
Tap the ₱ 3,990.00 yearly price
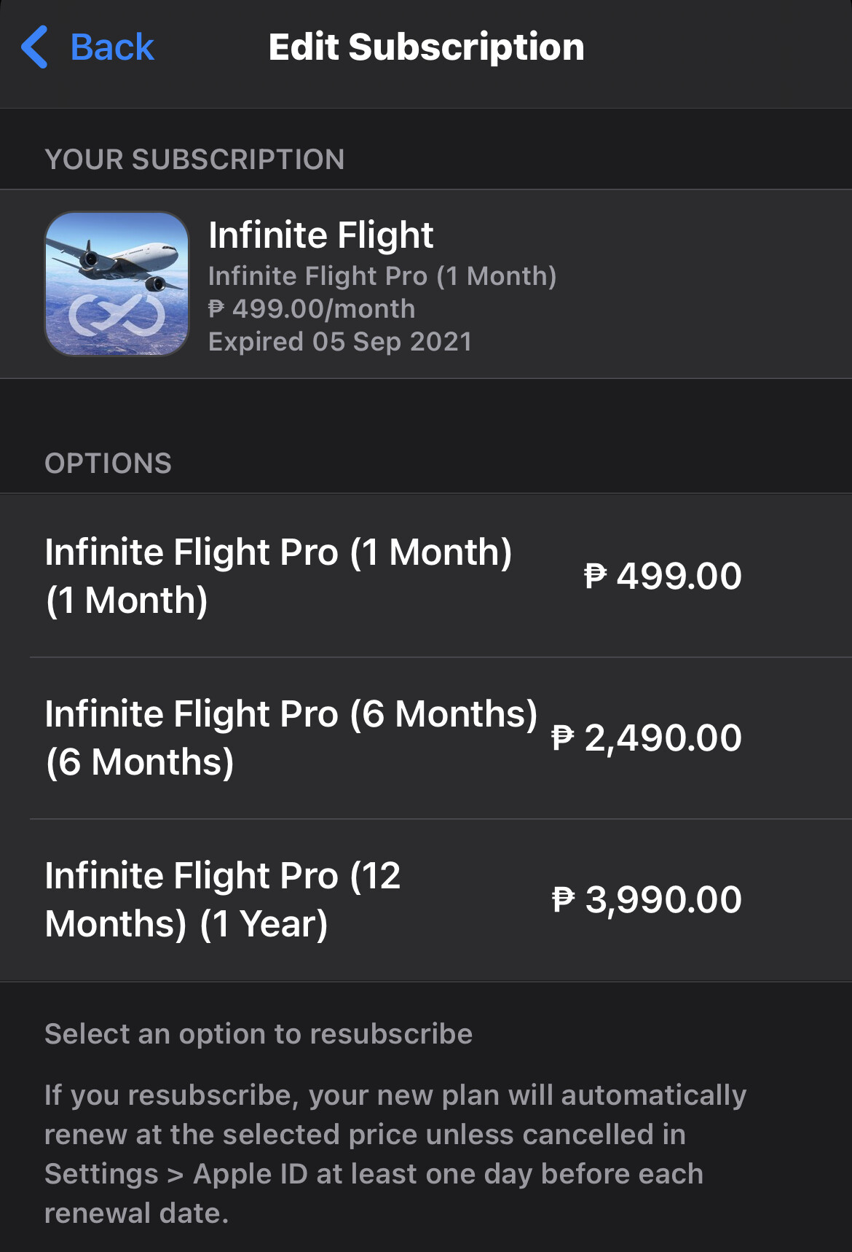[647, 899]
